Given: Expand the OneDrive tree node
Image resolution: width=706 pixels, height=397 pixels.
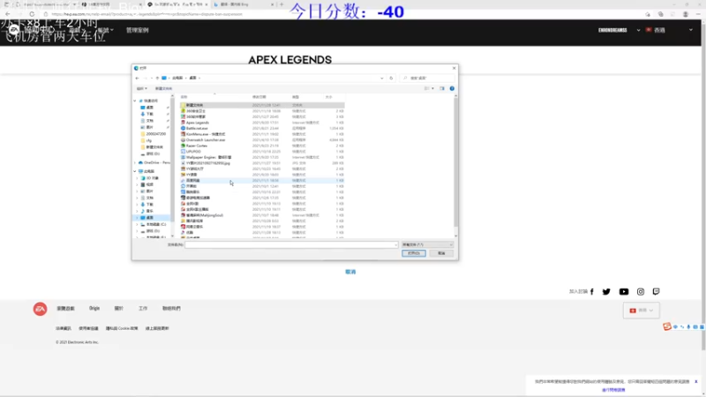Looking at the screenshot, I should click(135, 162).
